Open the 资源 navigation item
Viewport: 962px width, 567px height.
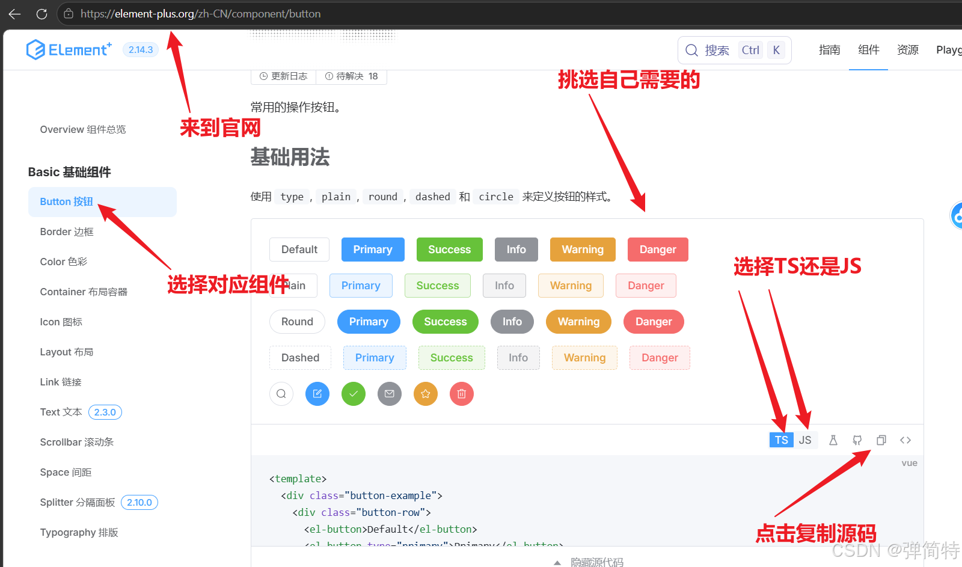click(908, 50)
